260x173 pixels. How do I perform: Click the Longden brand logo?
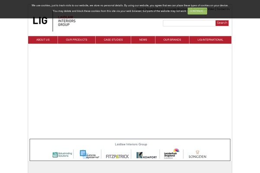197,154
